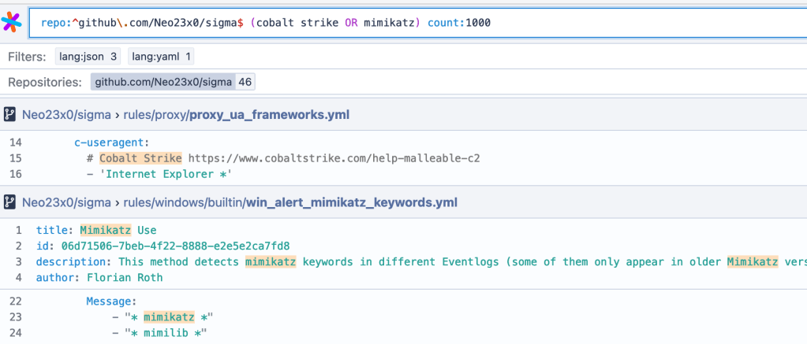The image size is (807, 344).
Task: Toggle the lang:yaml filter chip
Action: [x=161, y=57]
